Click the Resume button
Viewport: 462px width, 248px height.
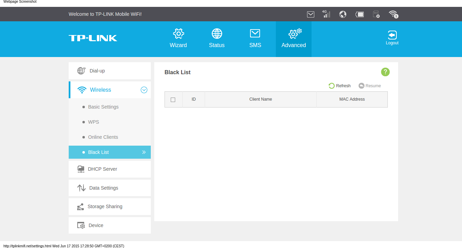point(370,86)
